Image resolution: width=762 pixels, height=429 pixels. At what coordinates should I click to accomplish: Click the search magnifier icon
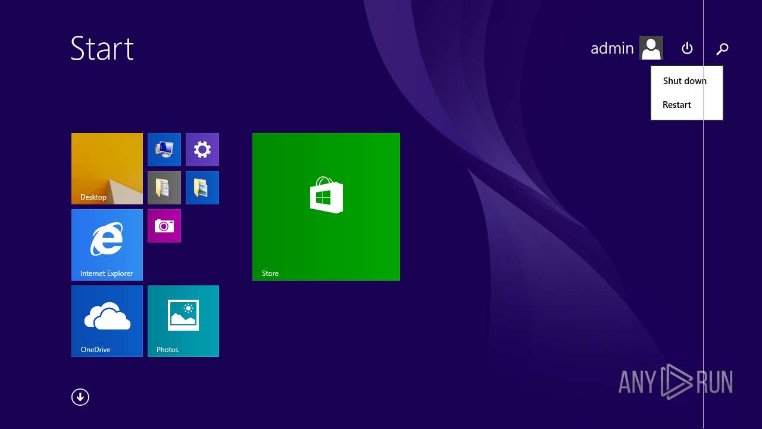(x=722, y=49)
